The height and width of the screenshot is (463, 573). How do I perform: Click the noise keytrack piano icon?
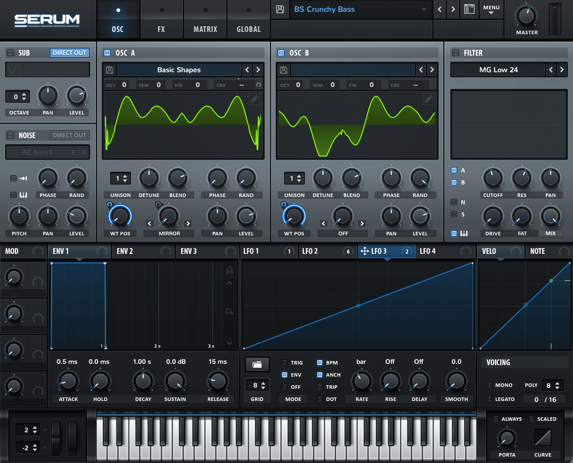[x=23, y=195]
